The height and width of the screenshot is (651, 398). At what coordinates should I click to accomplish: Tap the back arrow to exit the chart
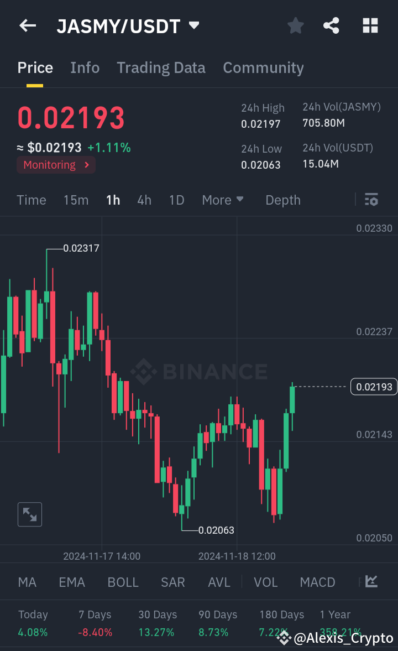28,25
